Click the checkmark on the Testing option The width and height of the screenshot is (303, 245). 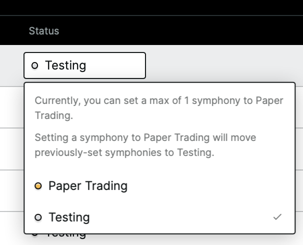pyautogui.click(x=277, y=217)
